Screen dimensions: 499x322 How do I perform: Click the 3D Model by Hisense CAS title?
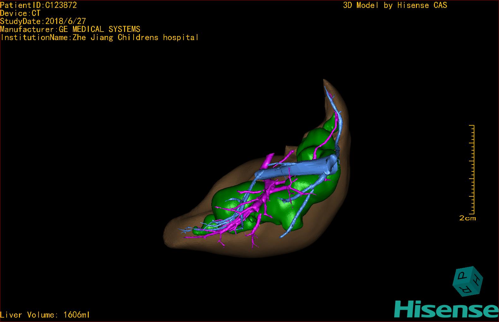(x=395, y=5)
